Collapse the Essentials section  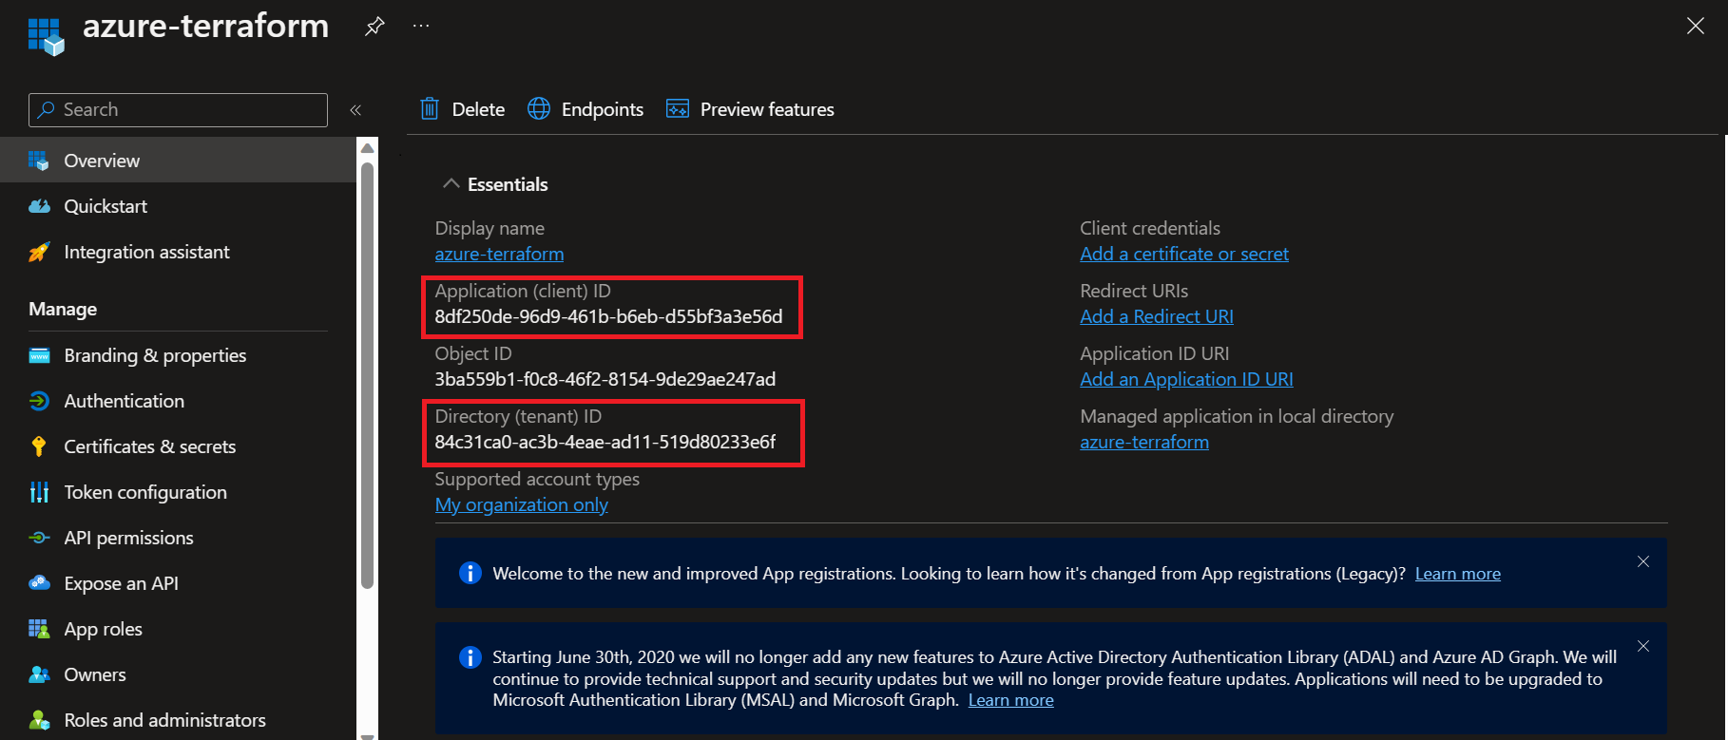(x=451, y=184)
